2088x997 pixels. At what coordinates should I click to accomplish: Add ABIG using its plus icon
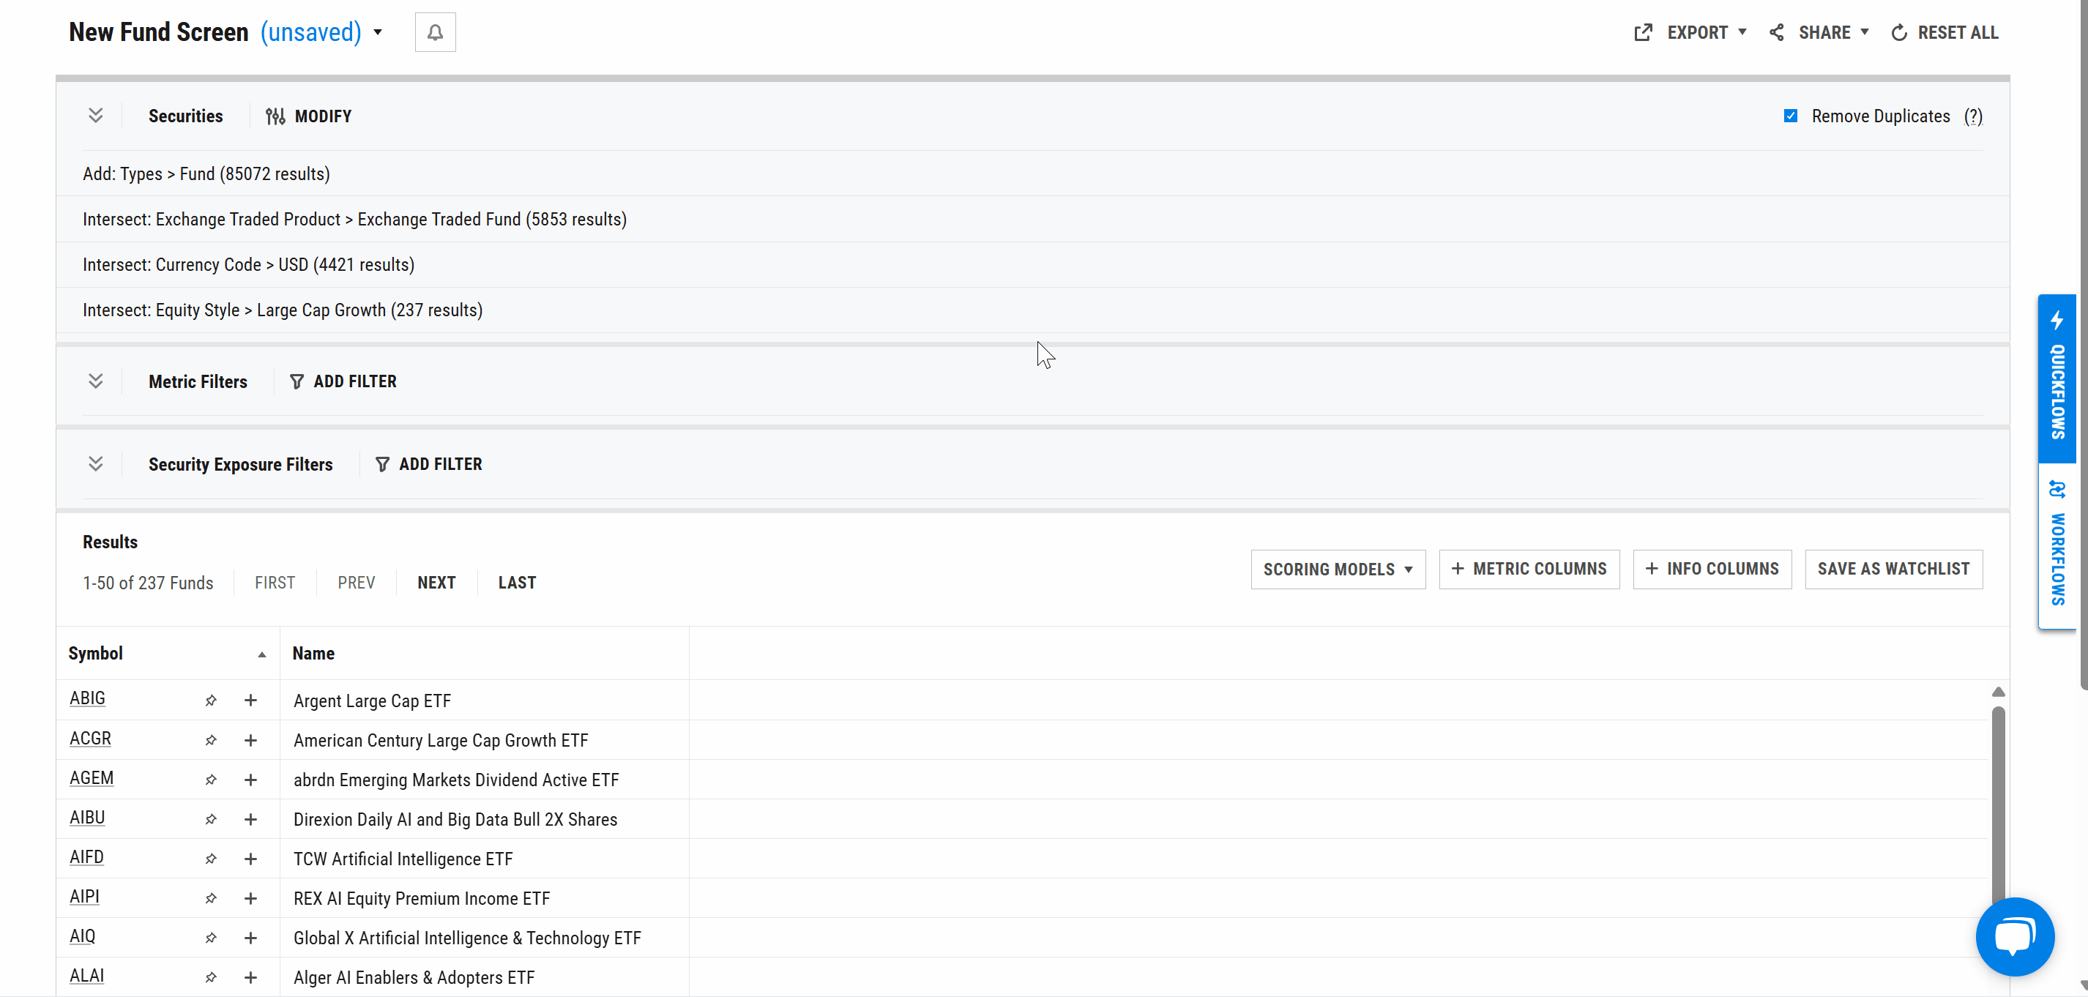point(250,701)
